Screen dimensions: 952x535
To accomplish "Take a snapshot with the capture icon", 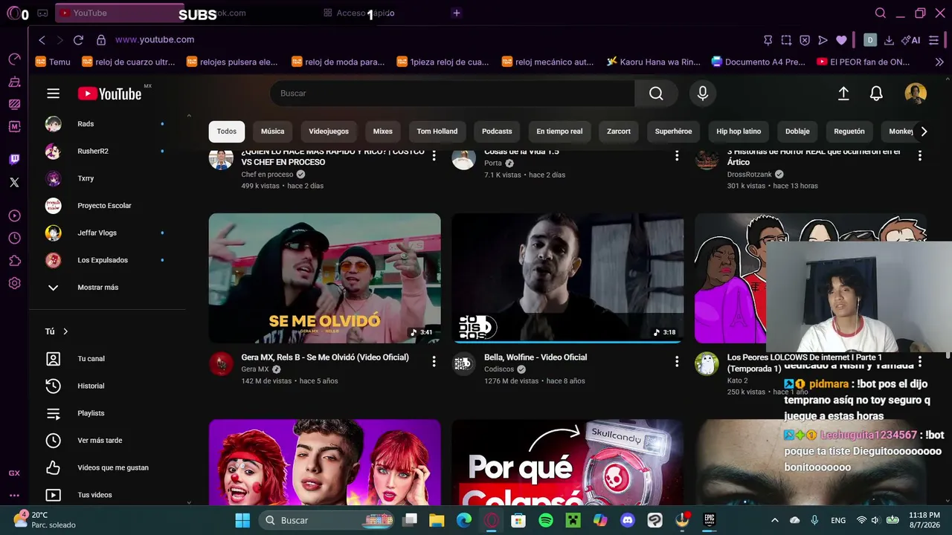I will [x=786, y=40].
